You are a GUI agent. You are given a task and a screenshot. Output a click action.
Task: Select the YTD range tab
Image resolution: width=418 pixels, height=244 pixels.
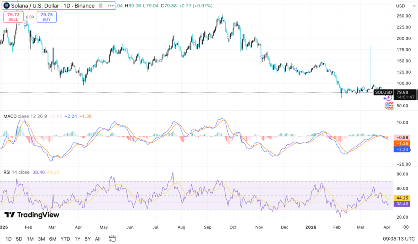(x=65, y=239)
